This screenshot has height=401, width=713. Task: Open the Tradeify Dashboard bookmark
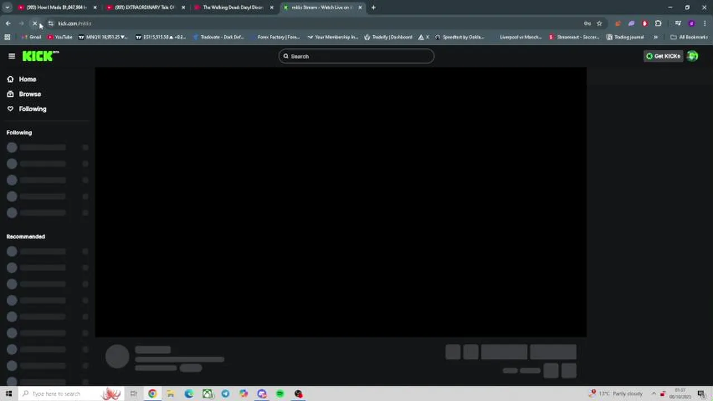[x=388, y=37]
